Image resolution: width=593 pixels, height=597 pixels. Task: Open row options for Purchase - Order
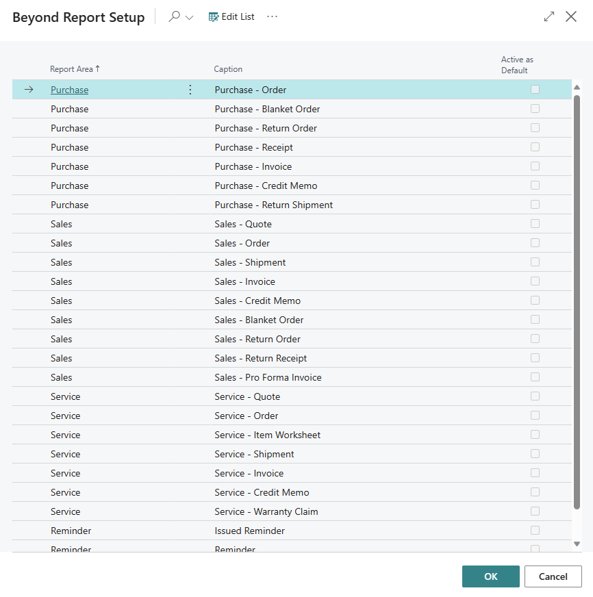pos(190,90)
